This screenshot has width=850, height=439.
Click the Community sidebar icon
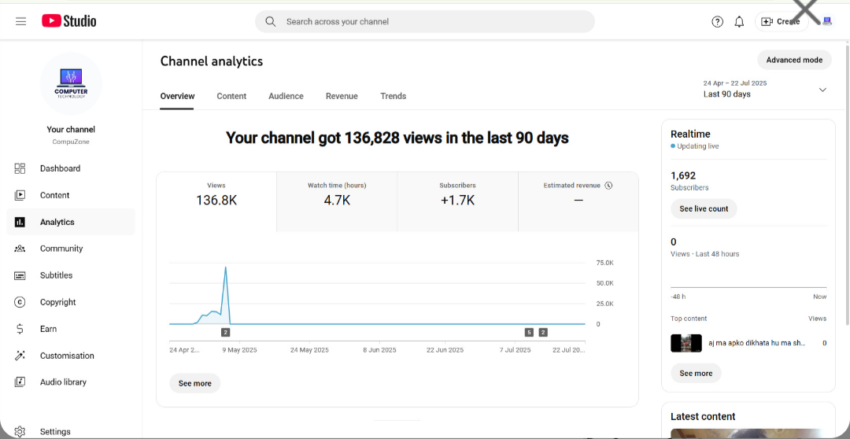tap(20, 249)
